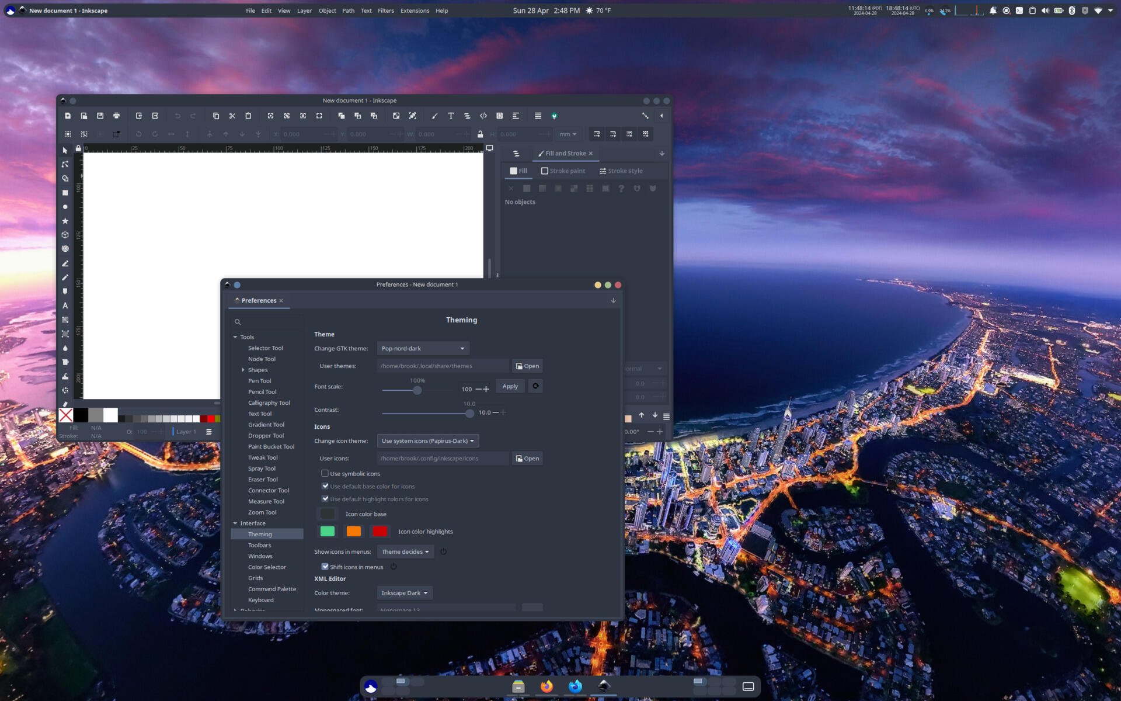Click the New document toolbar icon
The width and height of the screenshot is (1121, 701).
pyautogui.click(x=68, y=116)
